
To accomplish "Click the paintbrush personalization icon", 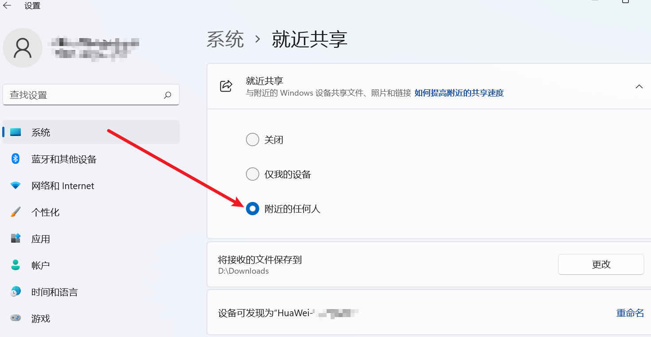I will point(16,212).
